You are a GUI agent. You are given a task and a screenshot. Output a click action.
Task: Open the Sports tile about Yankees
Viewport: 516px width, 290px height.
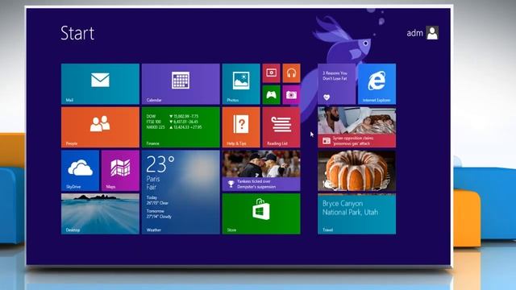261,170
